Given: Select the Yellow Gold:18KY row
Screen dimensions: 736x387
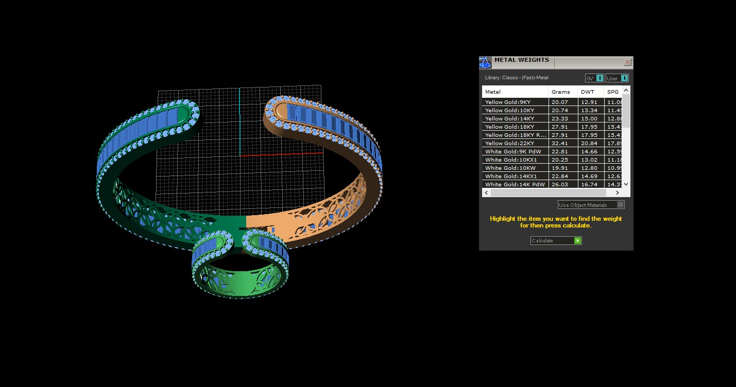Looking at the screenshot, I should click(x=552, y=127).
